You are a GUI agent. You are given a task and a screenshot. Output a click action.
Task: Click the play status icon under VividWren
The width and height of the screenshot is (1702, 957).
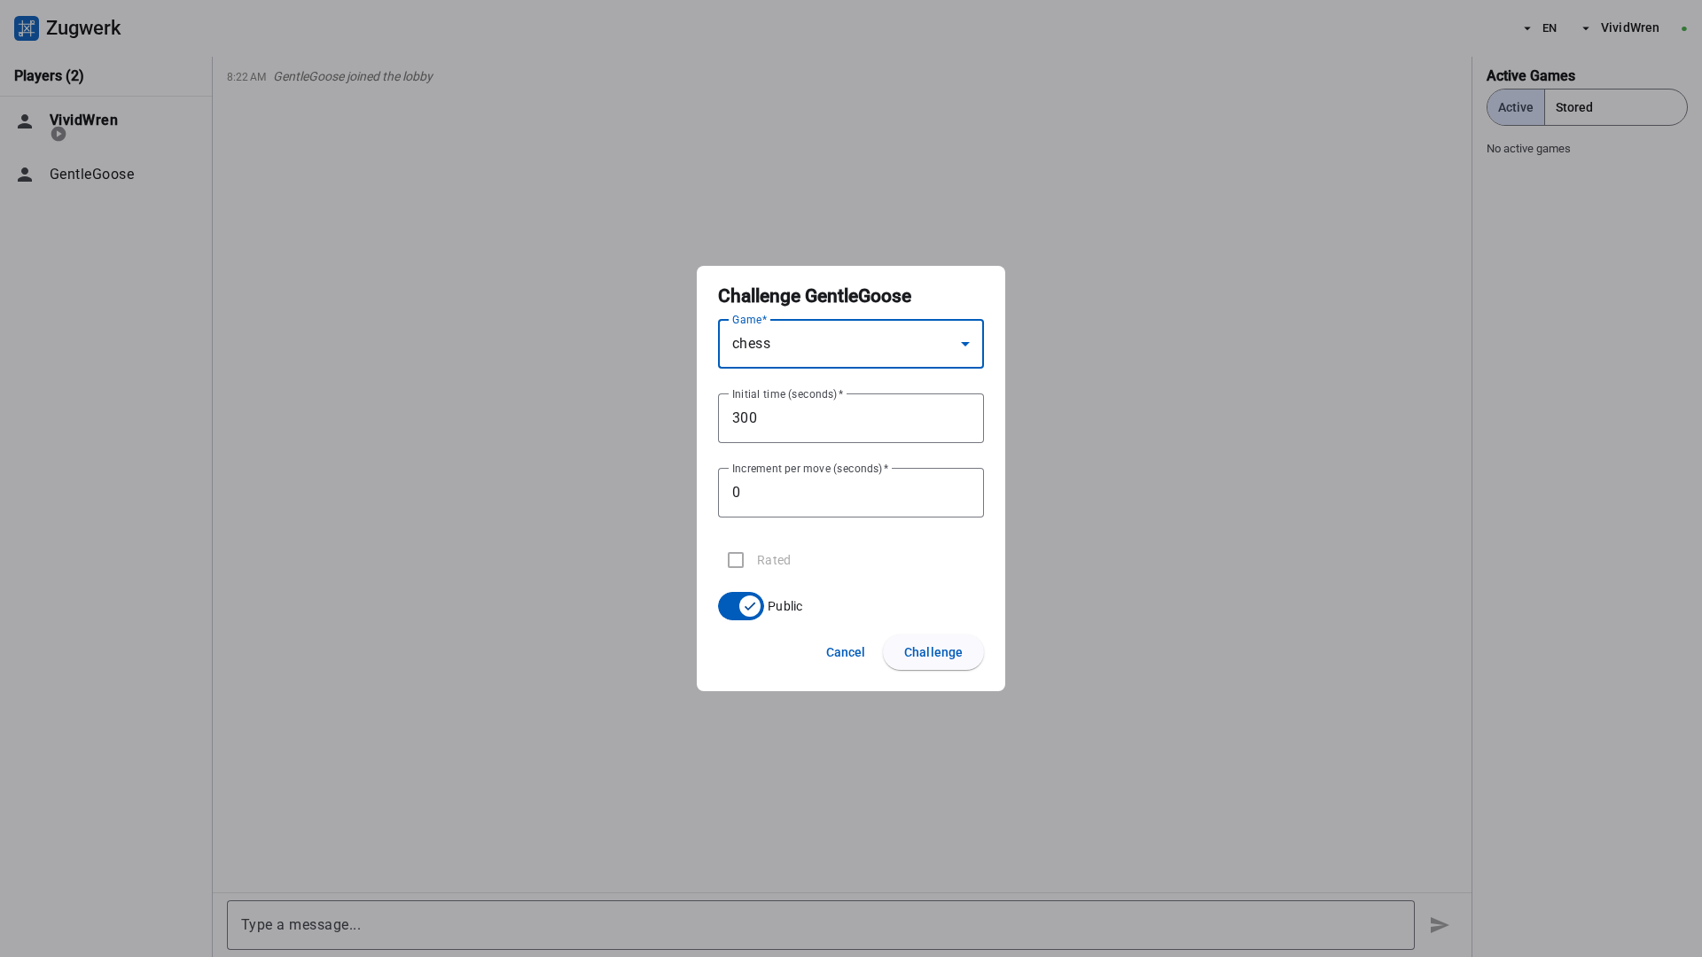pos(59,135)
